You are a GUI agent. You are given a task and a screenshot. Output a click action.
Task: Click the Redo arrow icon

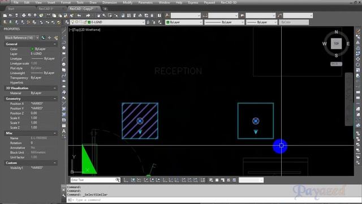pyautogui.click(x=88, y=15)
